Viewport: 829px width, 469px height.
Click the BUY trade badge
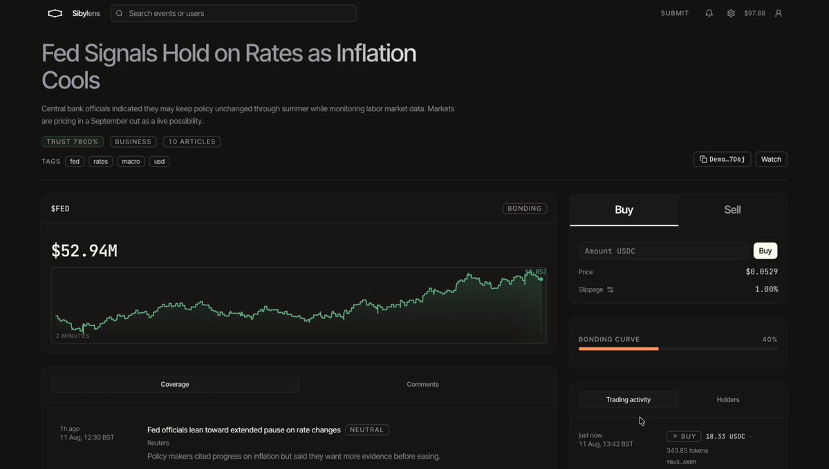click(684, 437)
